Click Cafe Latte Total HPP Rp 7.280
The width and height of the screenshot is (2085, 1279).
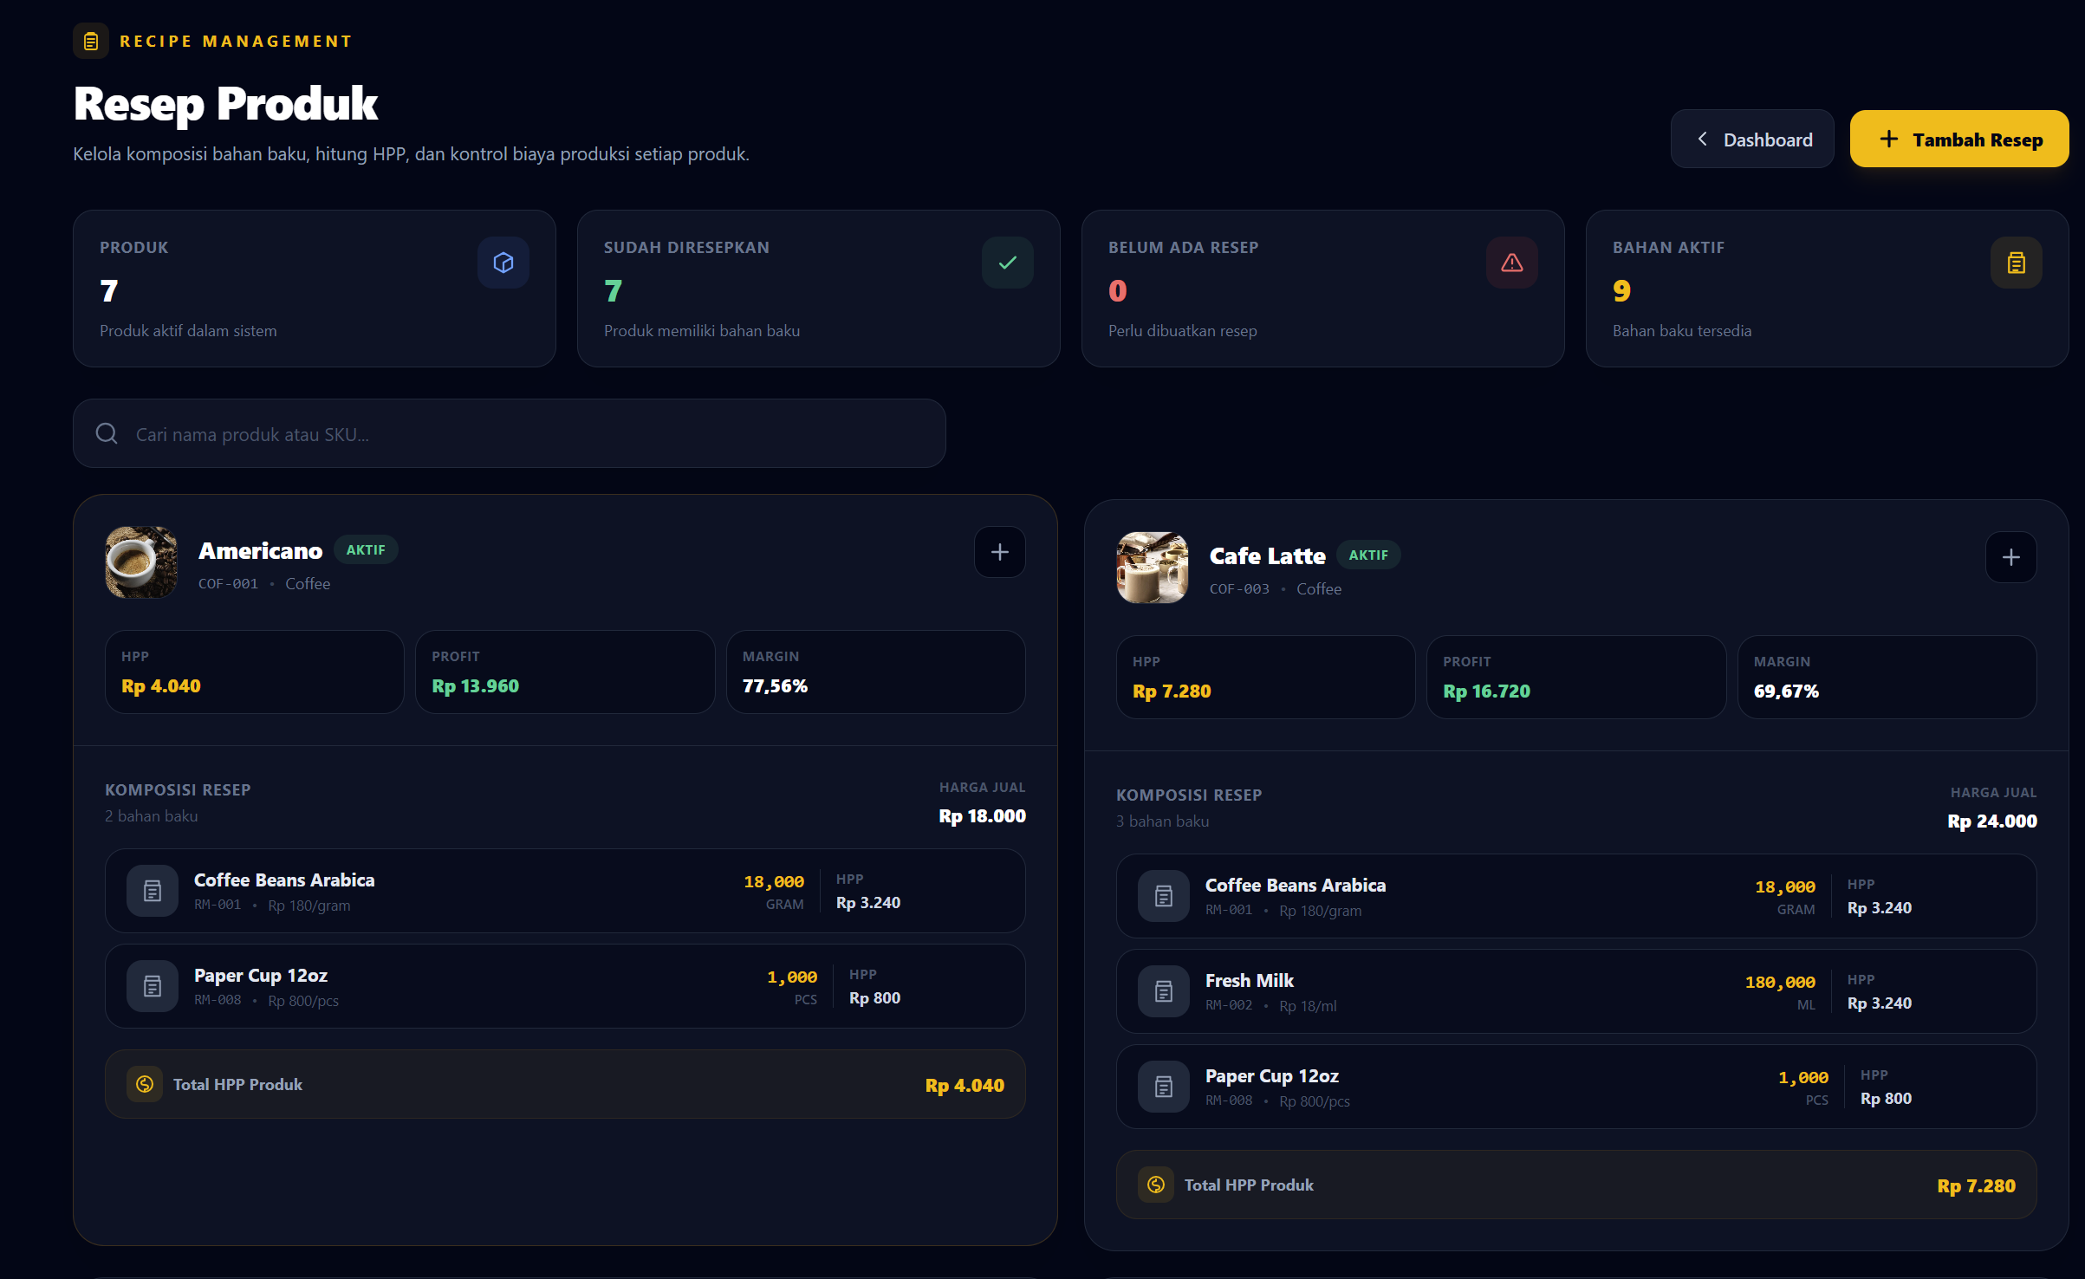1977,1185
